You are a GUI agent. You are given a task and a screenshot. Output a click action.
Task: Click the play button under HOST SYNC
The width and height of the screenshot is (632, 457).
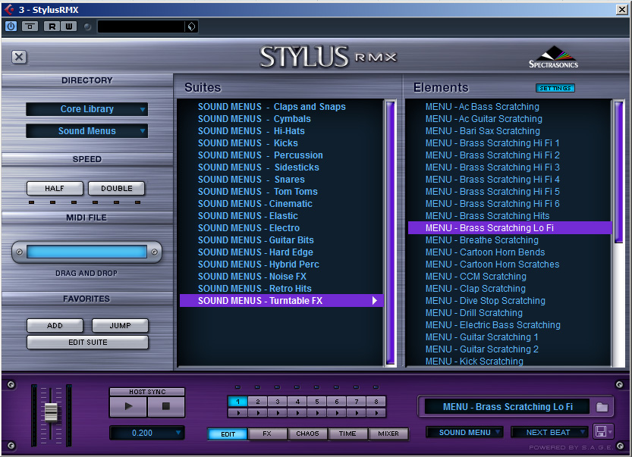pyautogui.click(x=128, y=406)
